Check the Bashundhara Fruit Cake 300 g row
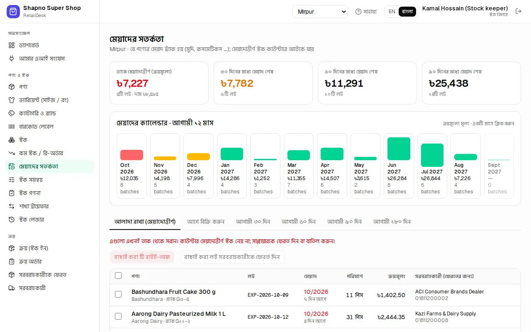Viewport: 531px width, 332px height. [118, 294]
